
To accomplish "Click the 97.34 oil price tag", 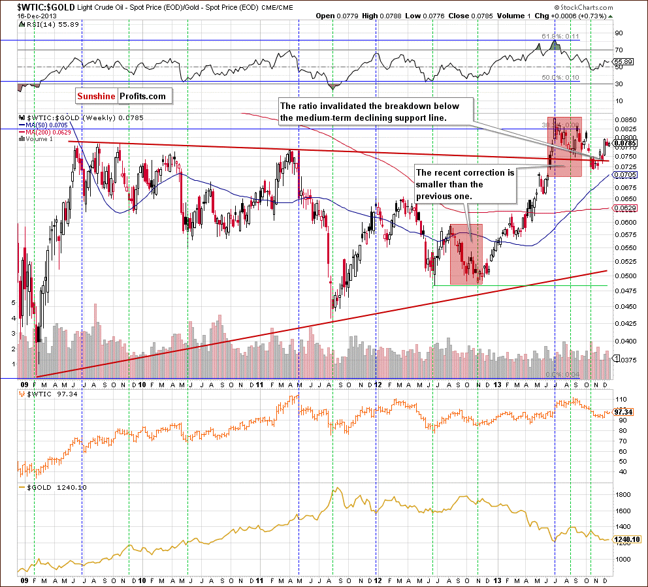I will (624, 412).
